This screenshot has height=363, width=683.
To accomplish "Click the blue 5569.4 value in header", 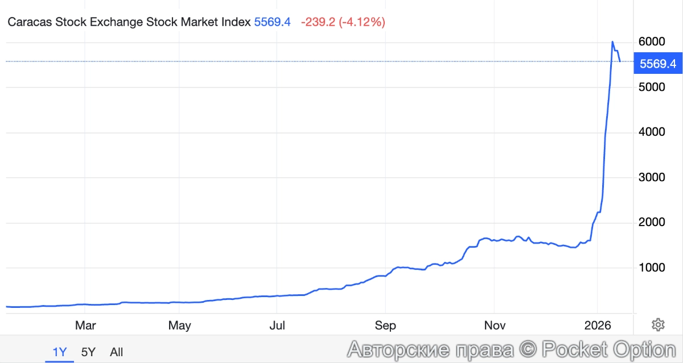I will pyautogui.click(x=273, y=23).
